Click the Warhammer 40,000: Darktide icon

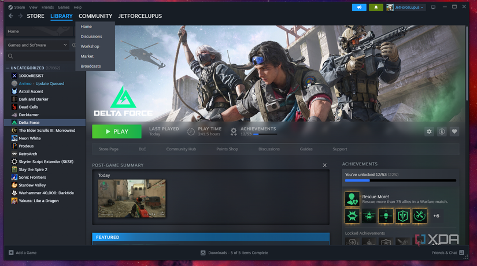pos(14,193)
